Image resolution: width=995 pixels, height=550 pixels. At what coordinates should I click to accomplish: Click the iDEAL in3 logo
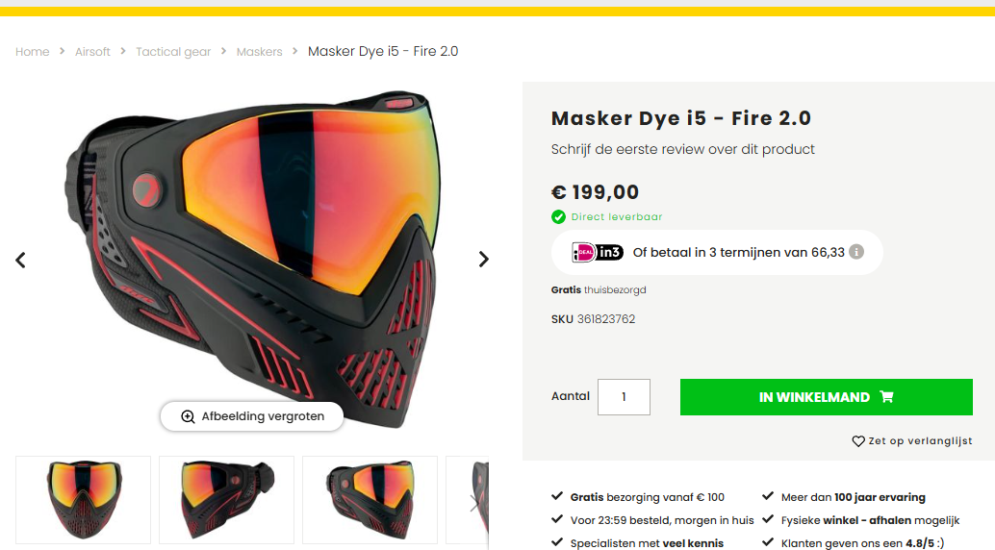(598, 252)
